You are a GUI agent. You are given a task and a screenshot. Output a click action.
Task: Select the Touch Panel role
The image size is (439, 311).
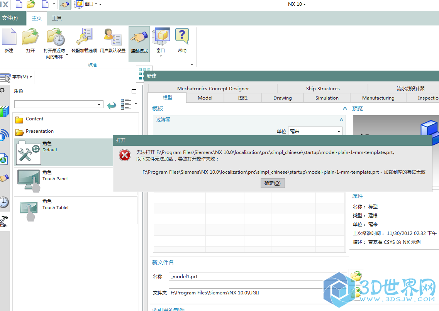64,181
